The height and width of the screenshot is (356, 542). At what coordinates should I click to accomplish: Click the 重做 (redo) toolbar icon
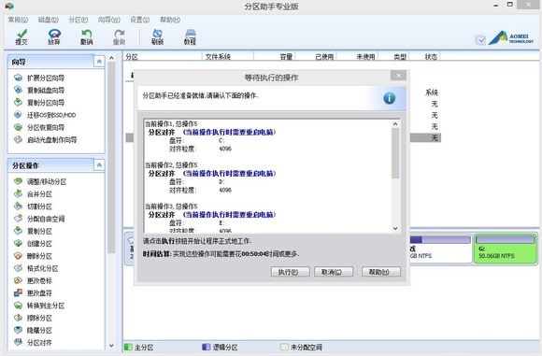pyautogui.click(x=120, y=36)
